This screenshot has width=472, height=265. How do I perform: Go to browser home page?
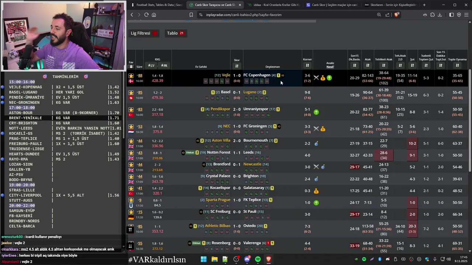coord(154,15)
